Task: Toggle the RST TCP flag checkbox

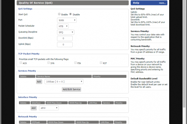Action: point(101,63)
